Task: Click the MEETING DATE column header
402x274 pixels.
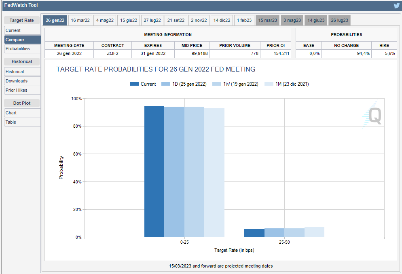Action: coord(69,46)
